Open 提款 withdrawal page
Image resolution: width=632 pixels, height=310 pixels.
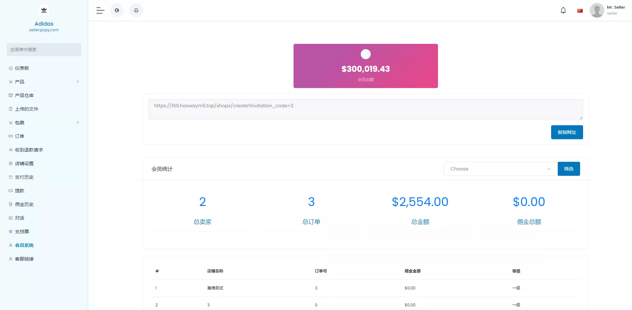click(x=19, y=191)
